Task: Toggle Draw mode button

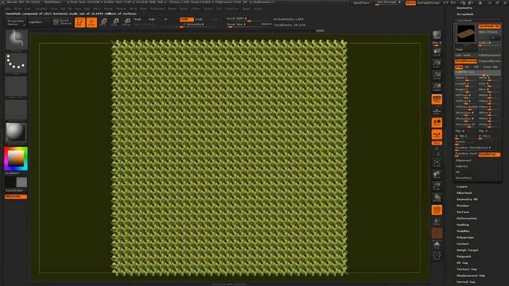Action: tap(91, 22)
